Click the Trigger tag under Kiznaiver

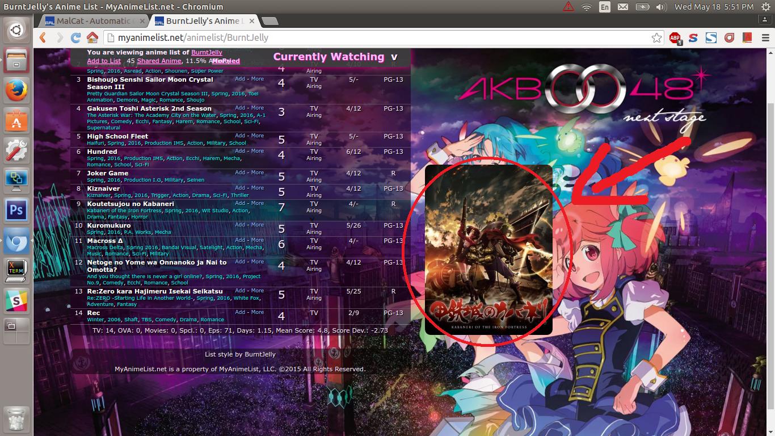point(160,195)
